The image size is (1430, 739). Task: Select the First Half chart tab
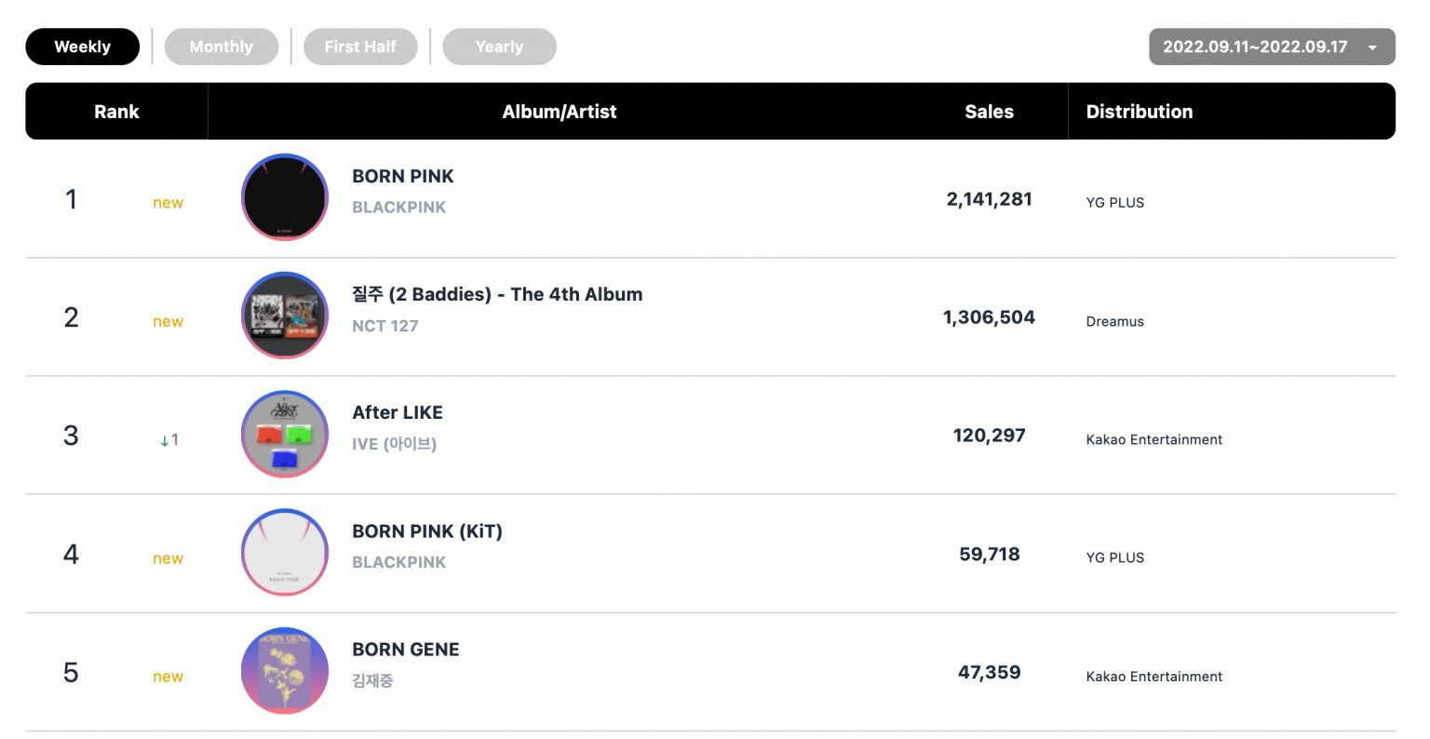coord(360,47)
